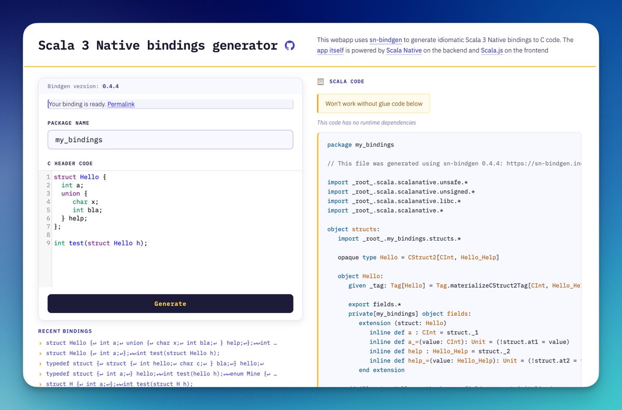Click 'This code has no runtime dependencies' note
The height and width of the screenshot is (410, 622).
[366, 123]
